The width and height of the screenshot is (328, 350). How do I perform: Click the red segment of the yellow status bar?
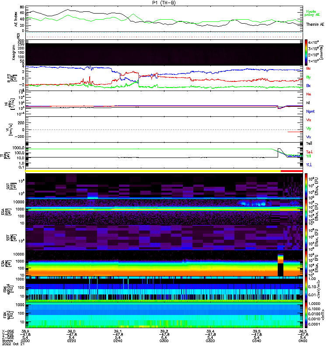click(292, 171)
